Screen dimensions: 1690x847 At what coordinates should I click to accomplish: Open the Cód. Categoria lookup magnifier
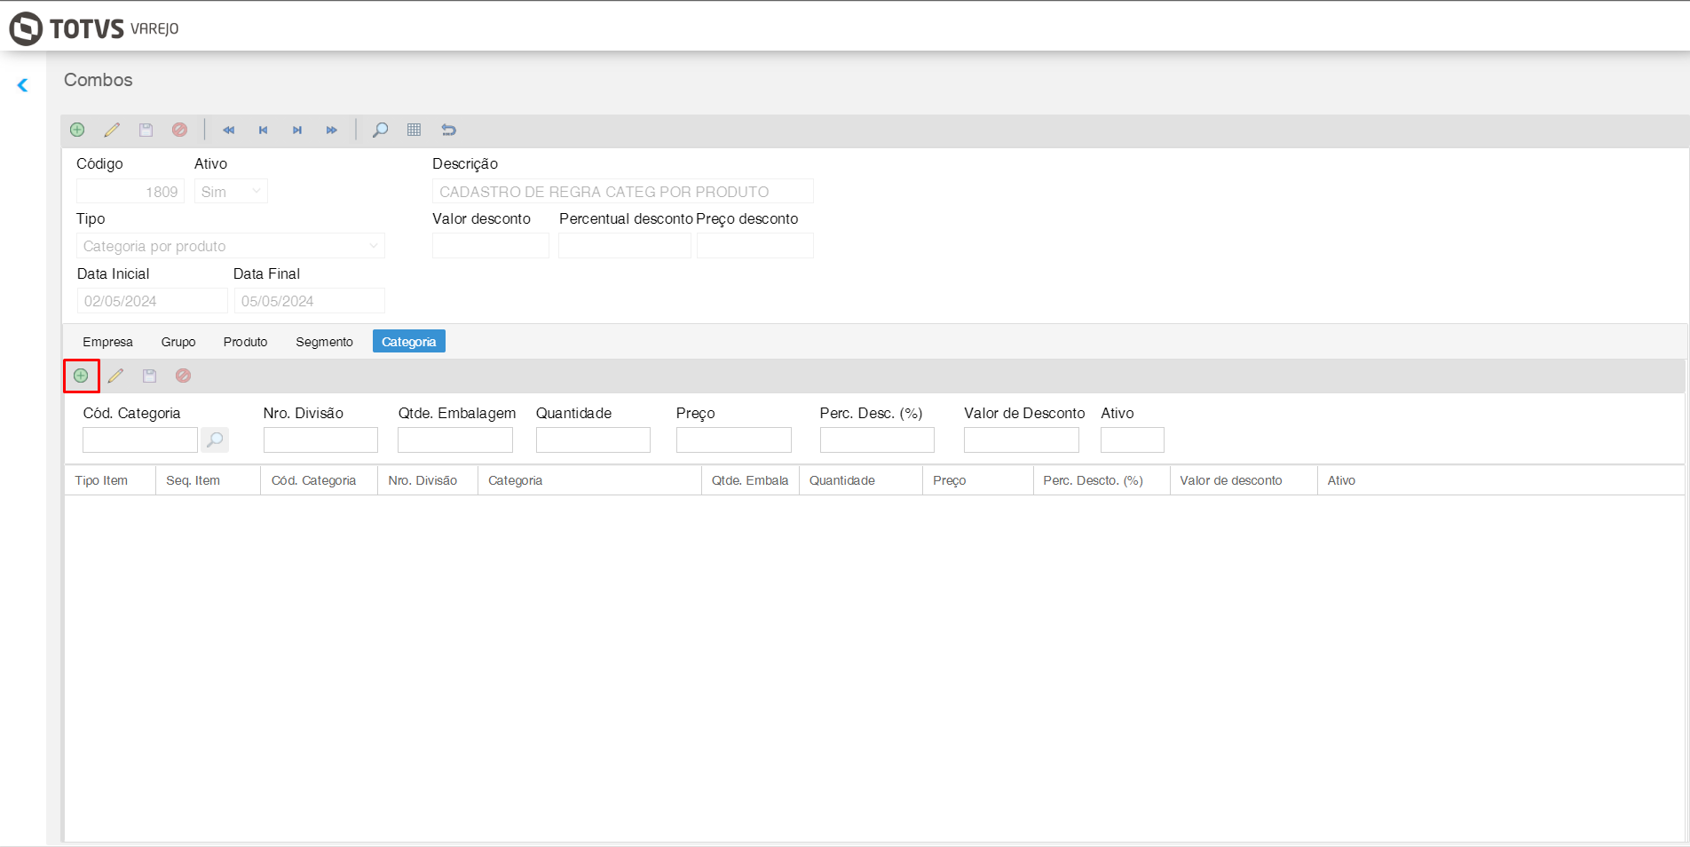click(215, 439)
